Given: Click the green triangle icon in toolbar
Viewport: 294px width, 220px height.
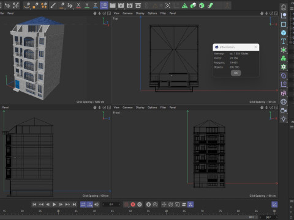Looking at the screenshot, I should coord(184,5).
